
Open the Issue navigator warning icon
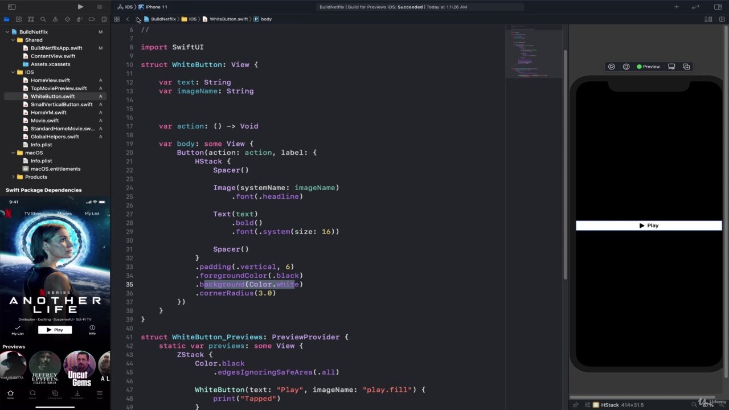(55, 19)
